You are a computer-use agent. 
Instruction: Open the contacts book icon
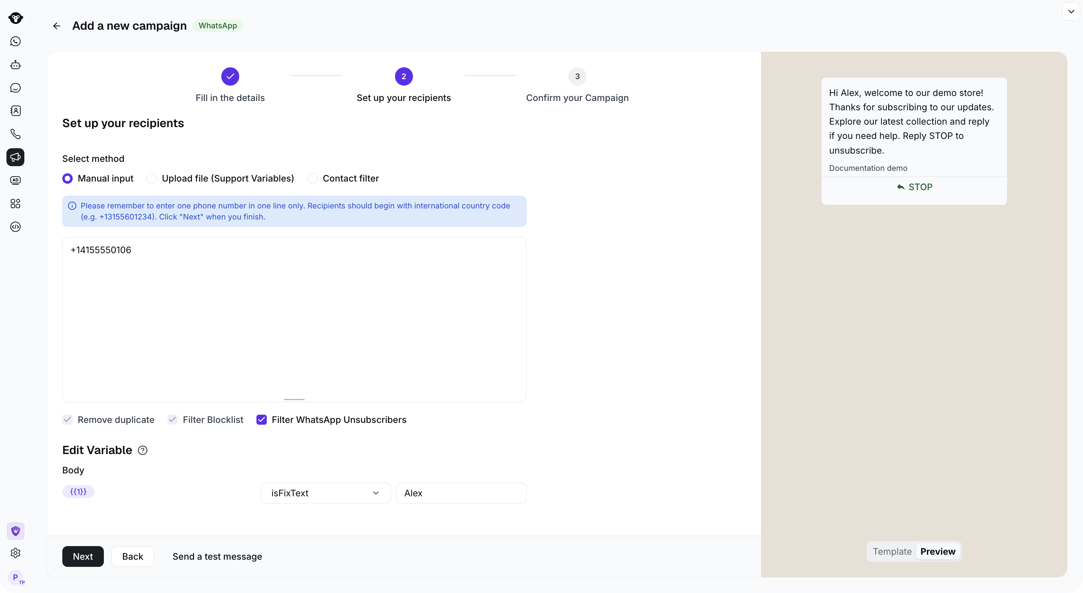(15, 111)
